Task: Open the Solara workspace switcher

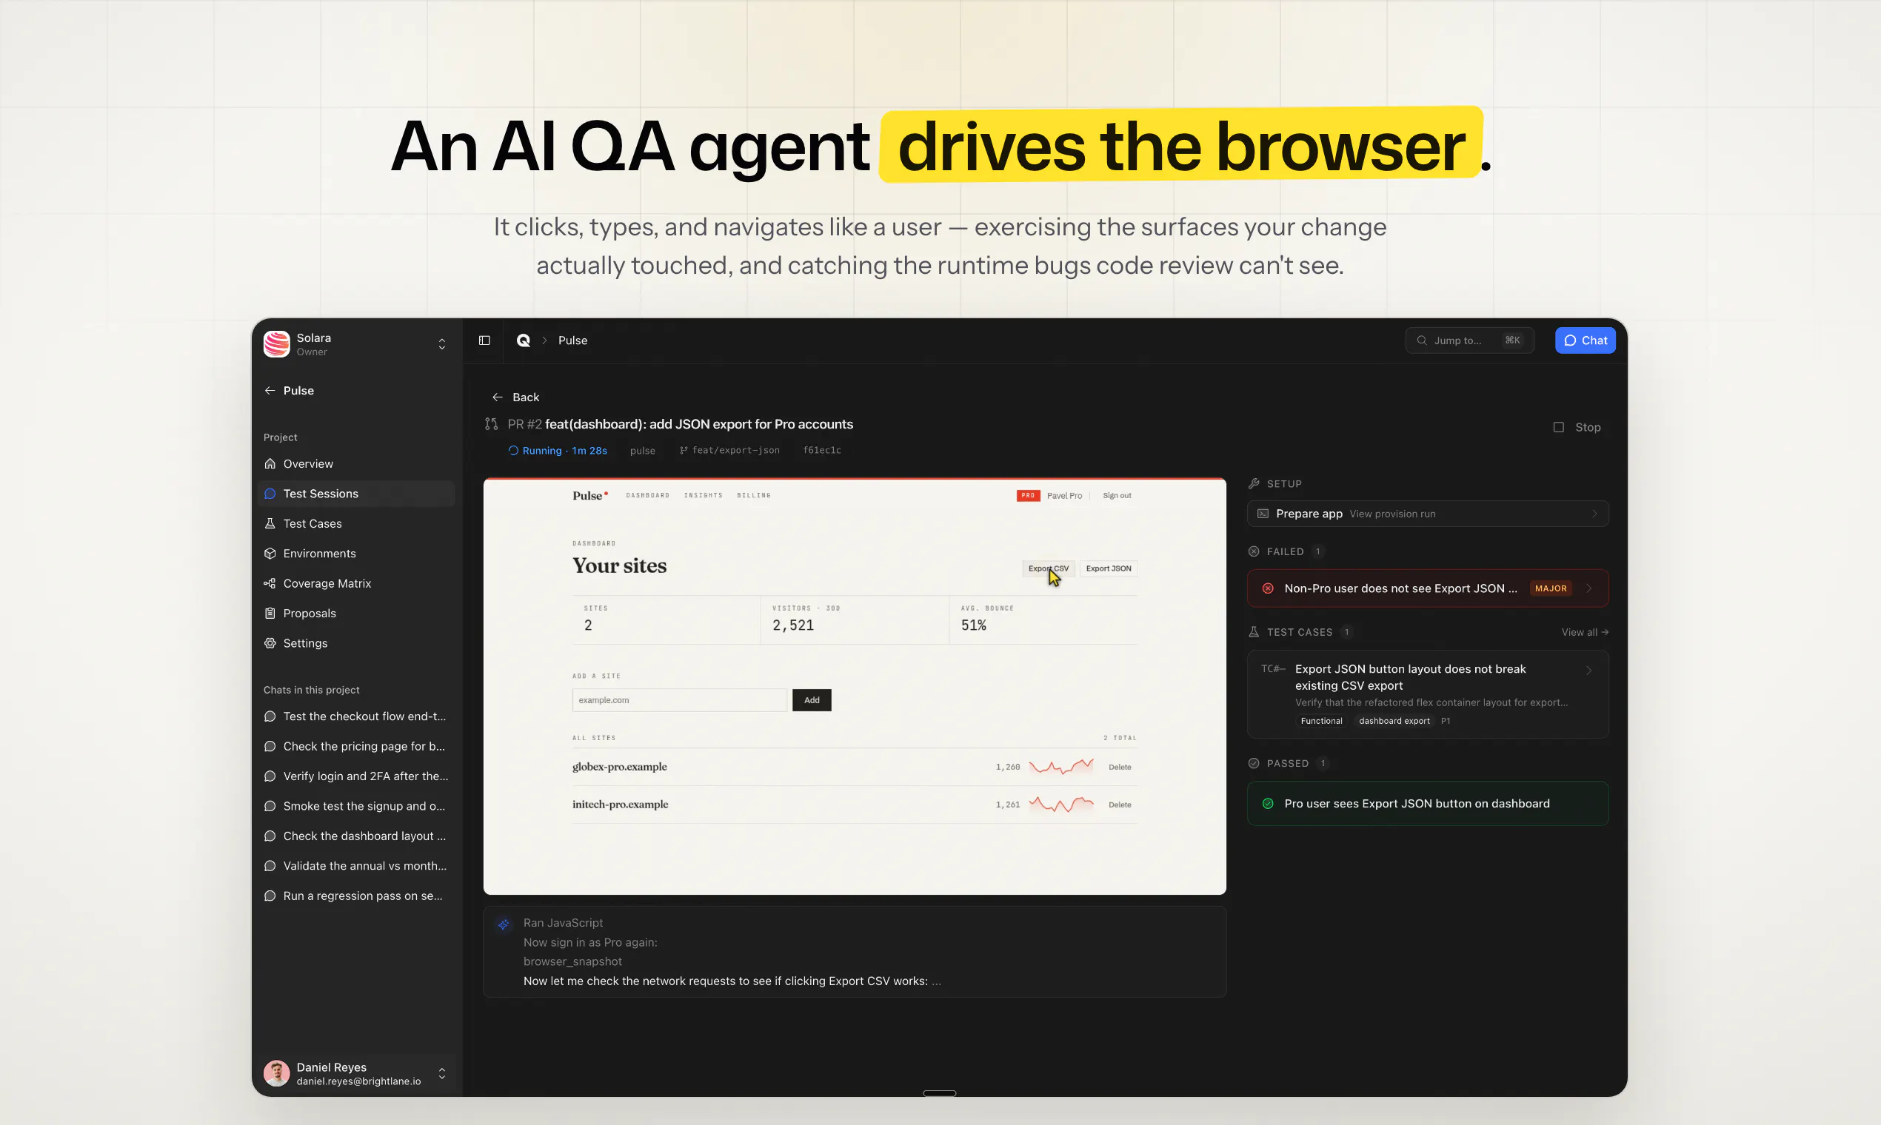Action: (356, 344)
